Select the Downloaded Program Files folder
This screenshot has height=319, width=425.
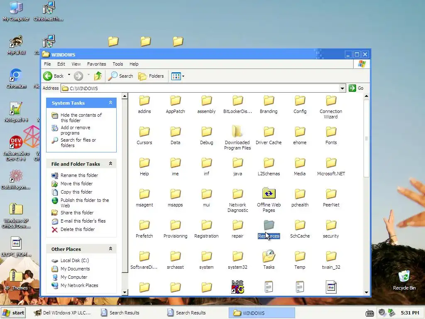(237, 138)
